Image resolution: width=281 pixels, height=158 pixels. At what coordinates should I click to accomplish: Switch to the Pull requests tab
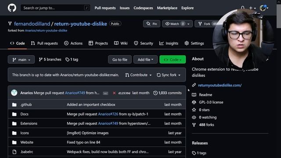pyautogui.click(x=44, y=43)
